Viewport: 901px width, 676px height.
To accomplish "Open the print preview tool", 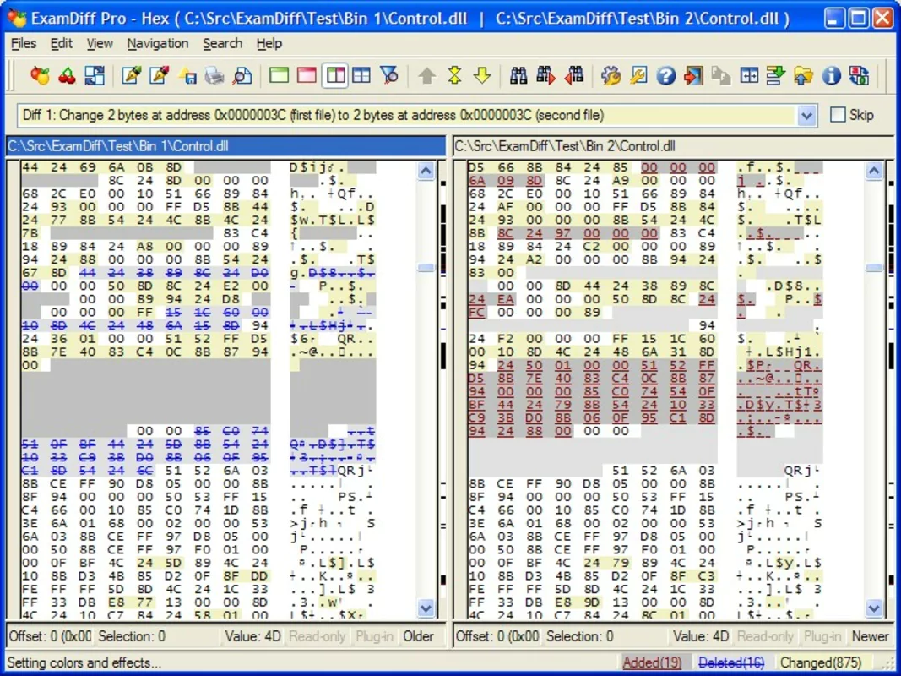I will [x=243, y=76].
